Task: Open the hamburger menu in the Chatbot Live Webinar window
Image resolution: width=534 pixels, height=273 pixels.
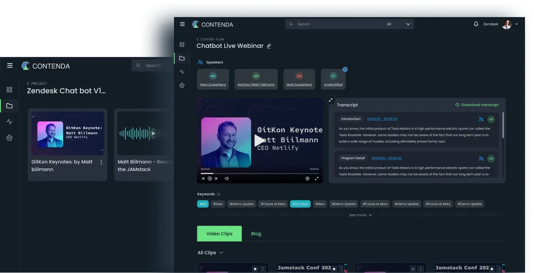Action: click(182, 24)
